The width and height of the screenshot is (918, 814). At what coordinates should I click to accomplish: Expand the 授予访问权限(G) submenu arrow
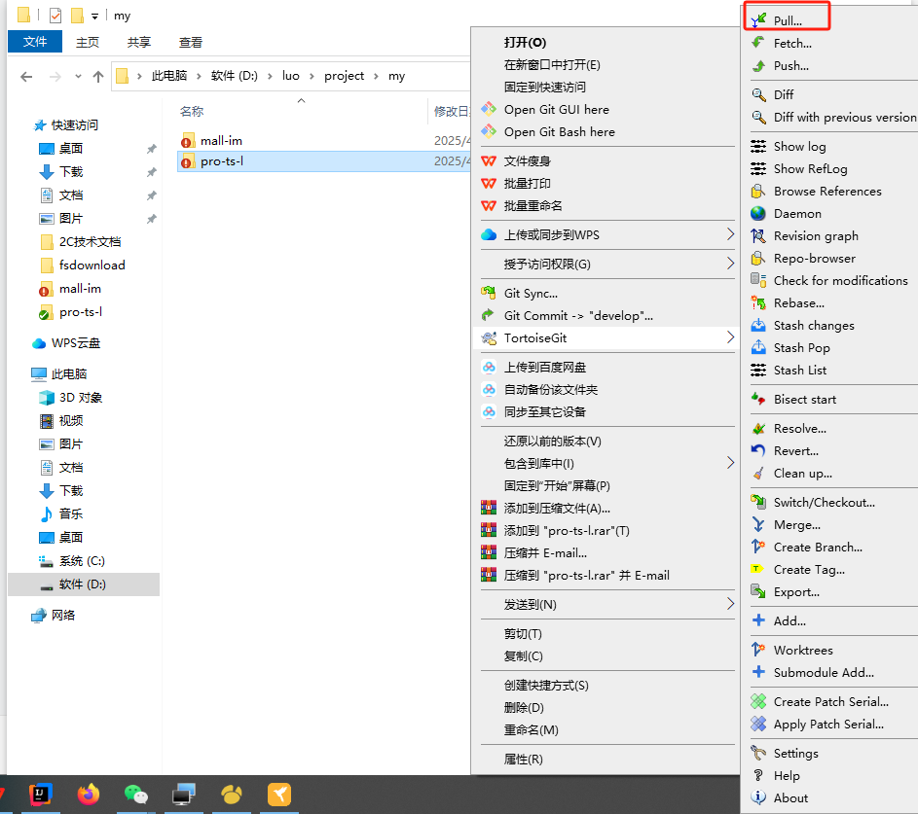tap(730, 264)
